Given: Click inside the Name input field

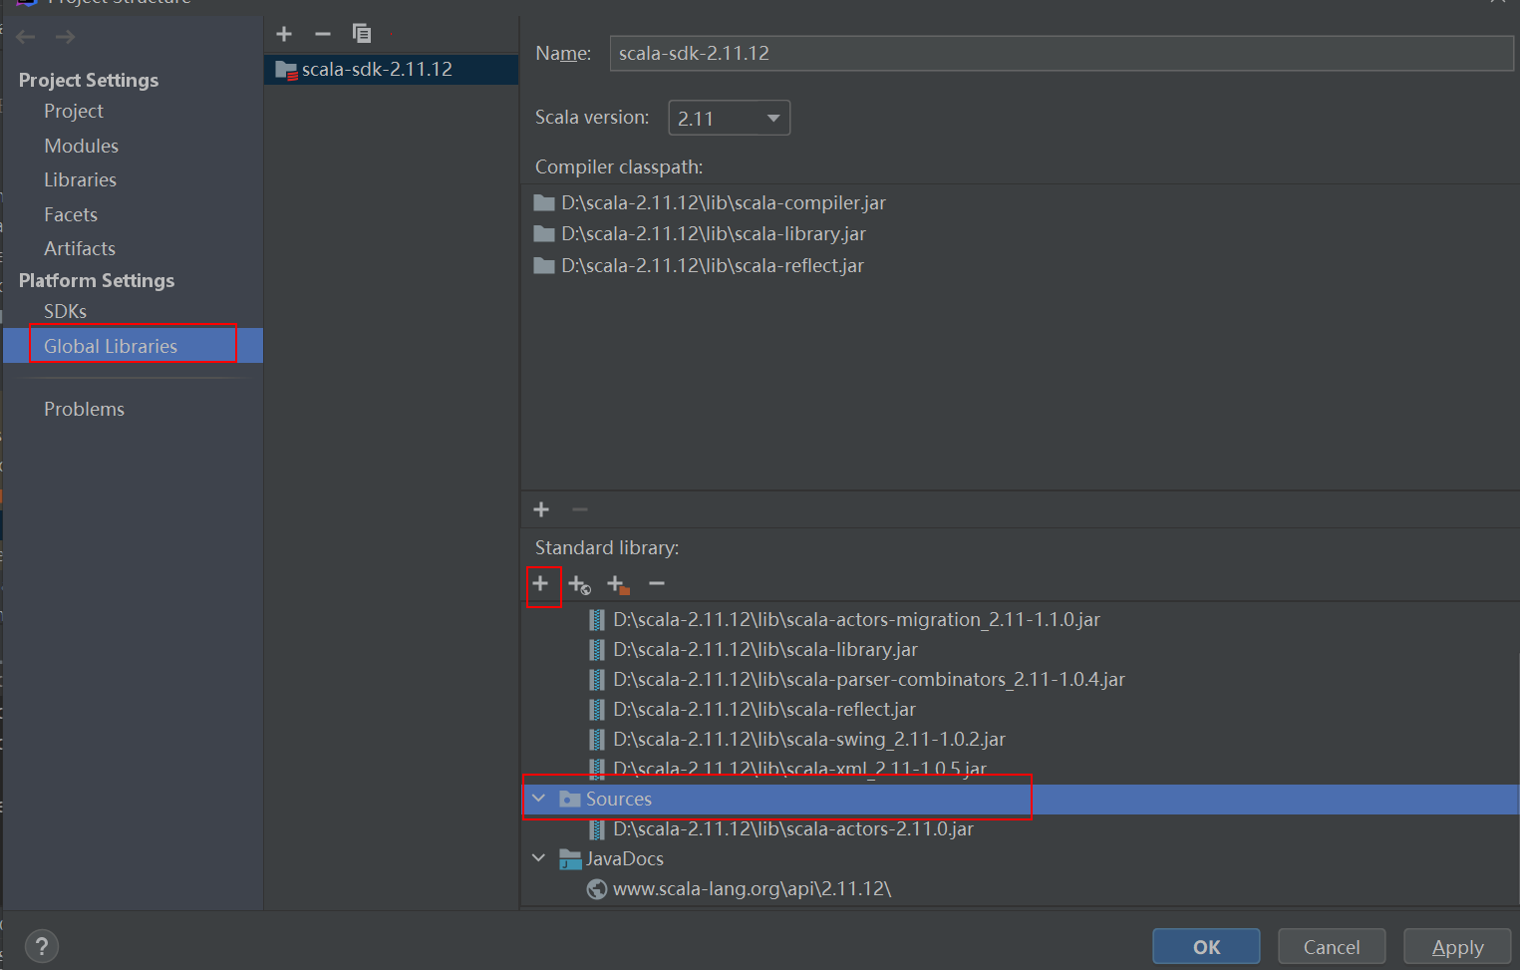Looking at the screenshot, I should tap(897, 53).
